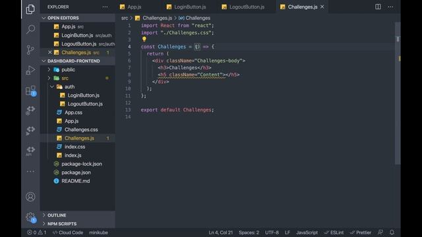The height and width of the screenshot is (237, 422).
Task: Open the Extensions view
Action: pos(31,91)
